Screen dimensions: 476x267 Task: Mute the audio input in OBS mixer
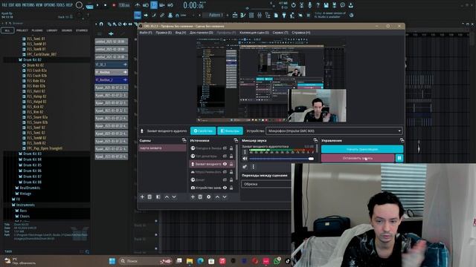245,159
